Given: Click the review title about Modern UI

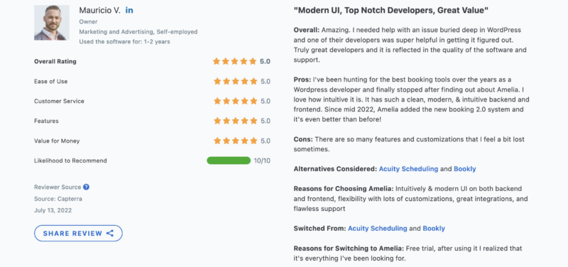Looking at the screenshot, I should 391,11.
